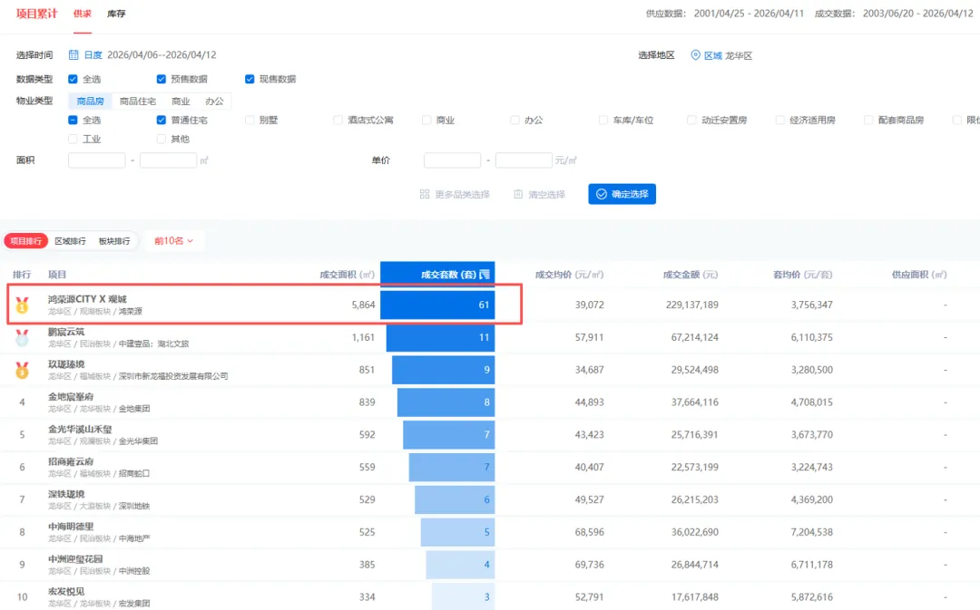This screenshot has width=980, height=610.
Task: Click the minimum 面积 input field
Action: coord(97,160)
